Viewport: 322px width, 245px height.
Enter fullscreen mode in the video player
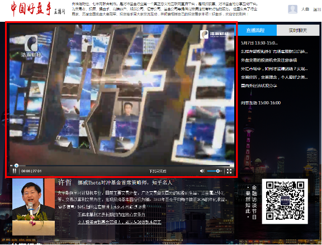[x=229, y=171]
